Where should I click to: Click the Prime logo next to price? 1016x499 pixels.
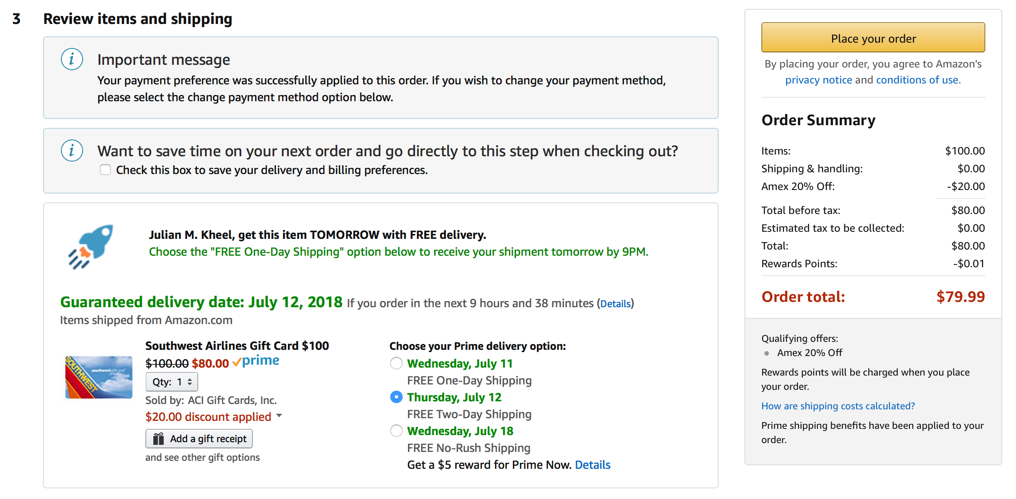pos(256,361)
